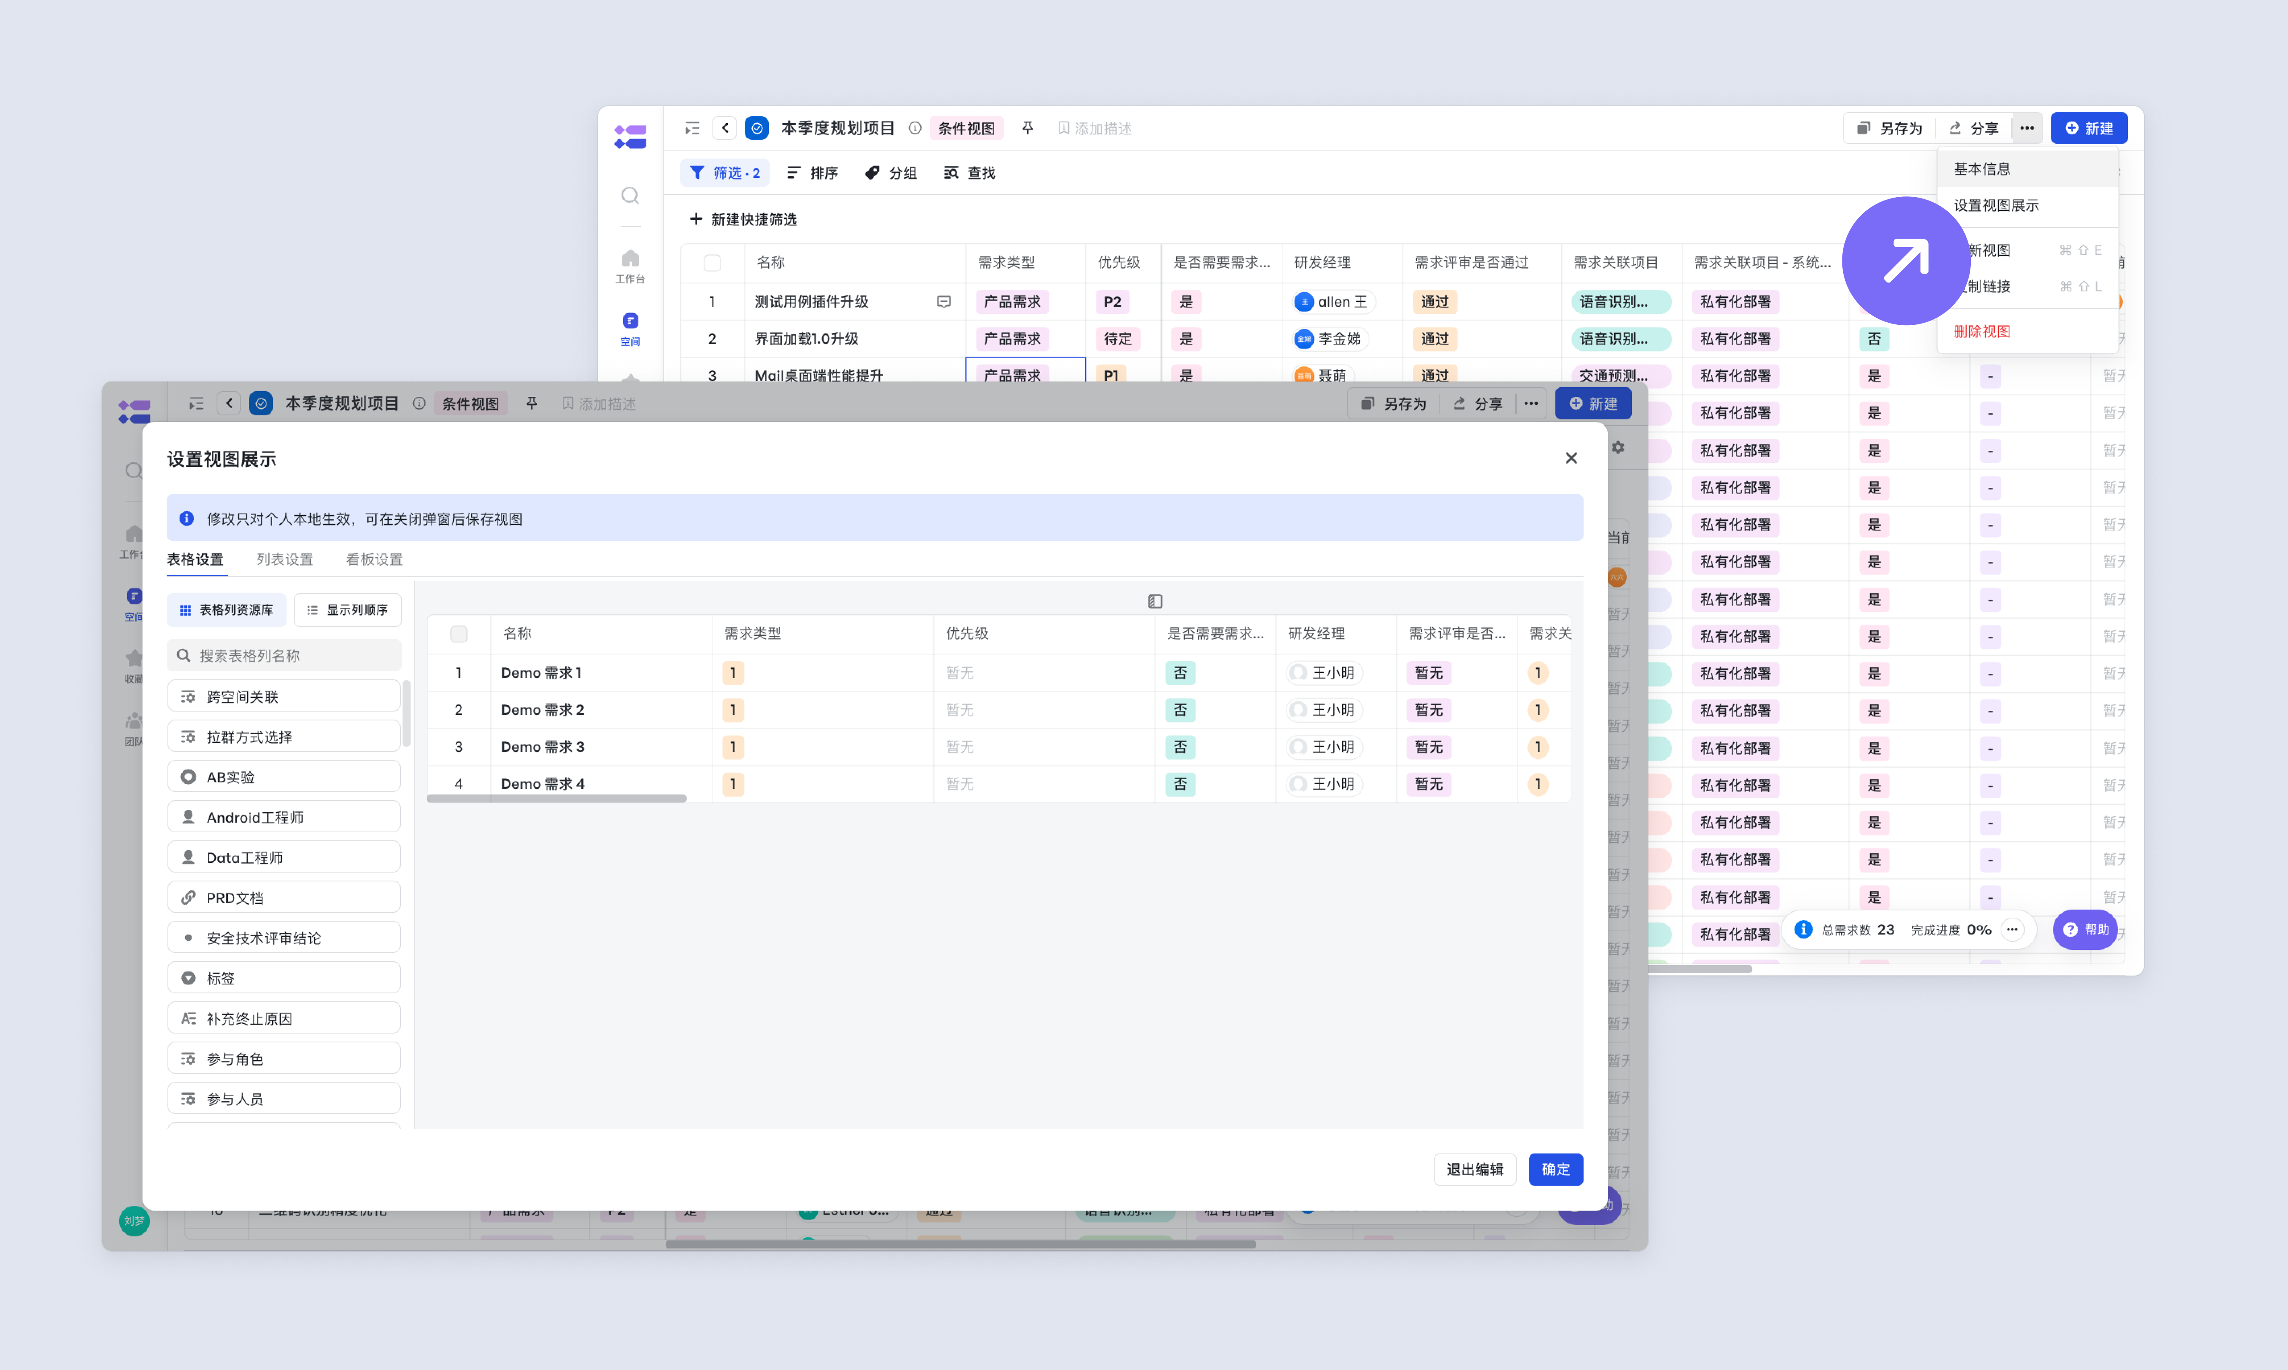This screenshot has width=2288, height=1370.
Task: Select the 表格设置 tab
Action: click(x=195, y=559)
